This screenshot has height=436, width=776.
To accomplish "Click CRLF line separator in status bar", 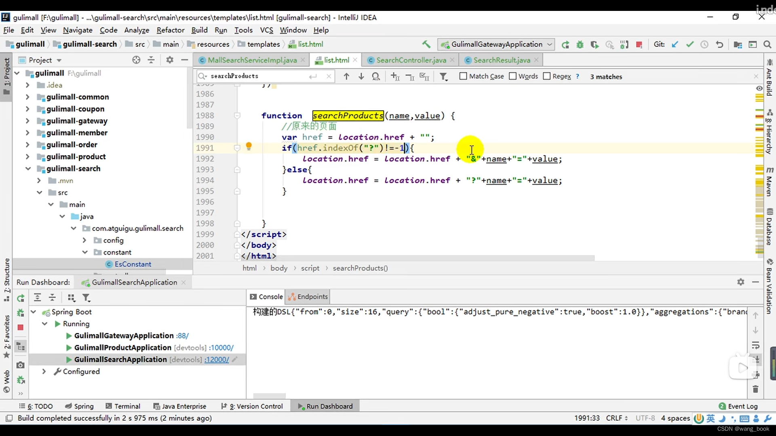I will pyautogui.click(x=617, y=418).
